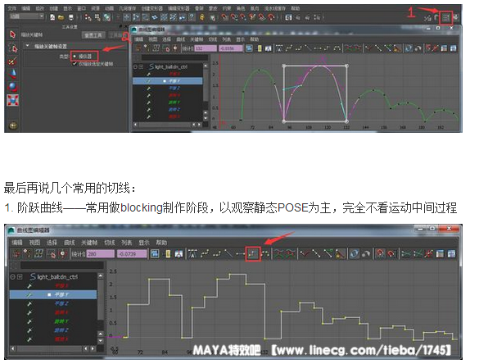The height and width of the screenshot is (364, 479).
Task: Click horizontal scrollbar track under upper outliner
Action: (165, 125)
